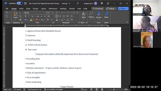Open the Comments pane
Image resolution: width=161 pixels, height=91 pixels.
pyautogui.click(x=98, y=9)
